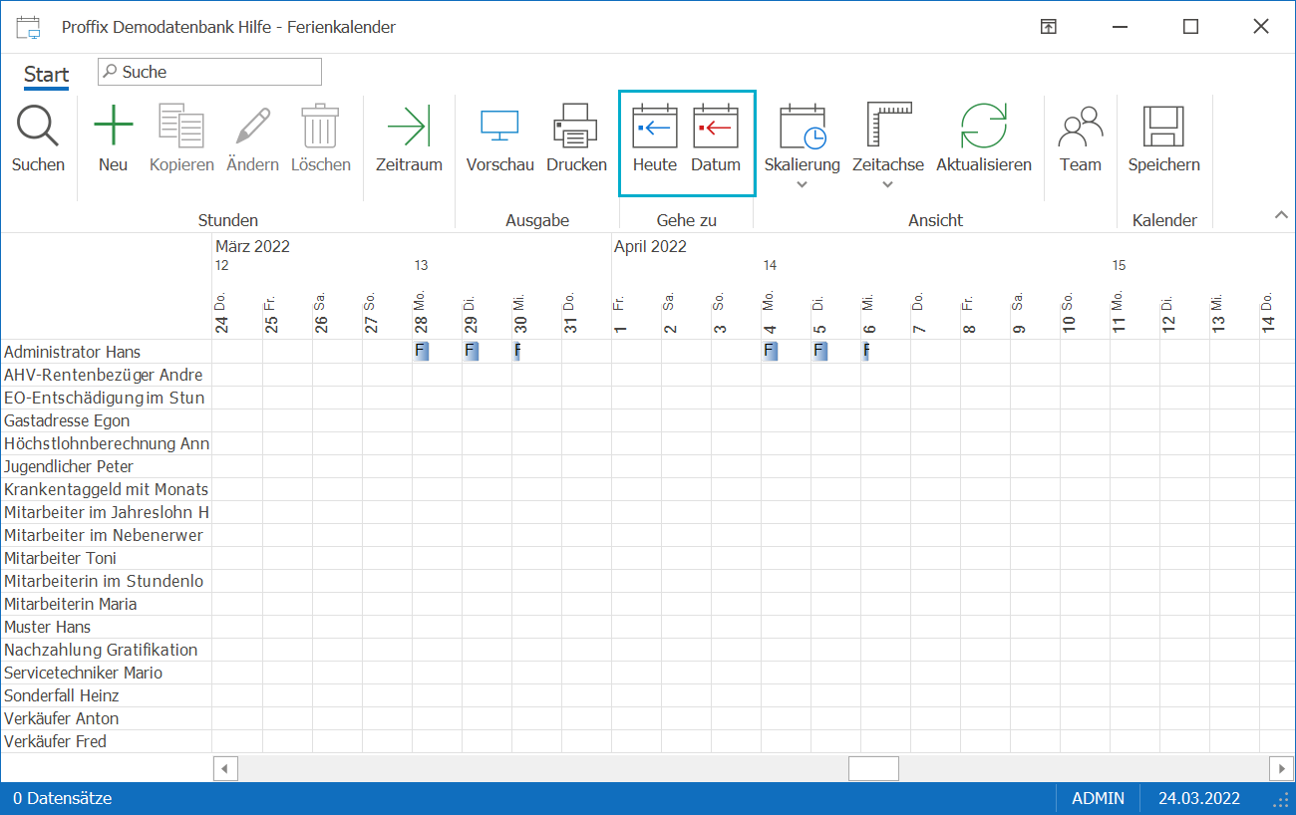The height and width of the screenshot is (815, 1296).
Task: Click the Löschen trash icon
Action: [x=320, y=127]
